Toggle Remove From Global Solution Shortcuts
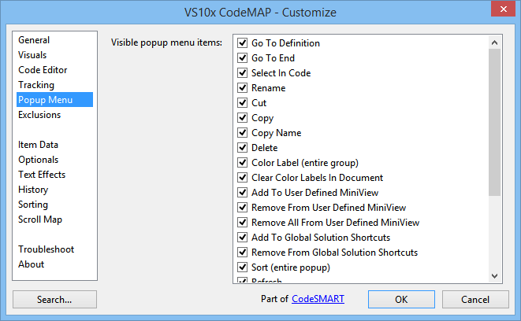The image size is (521, 321). click(243, 253)
